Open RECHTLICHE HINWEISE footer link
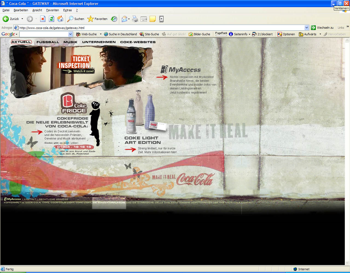The height and width of the screenshot is (273, 350). pyautogui.click(x=53, y=199)
